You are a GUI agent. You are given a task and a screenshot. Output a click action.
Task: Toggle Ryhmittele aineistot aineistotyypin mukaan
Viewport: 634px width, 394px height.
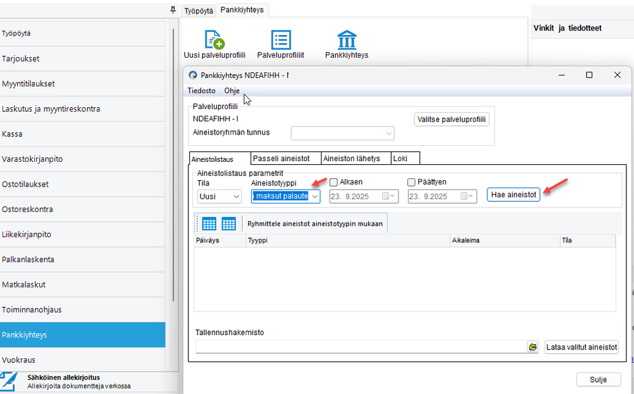coord(315,223)
